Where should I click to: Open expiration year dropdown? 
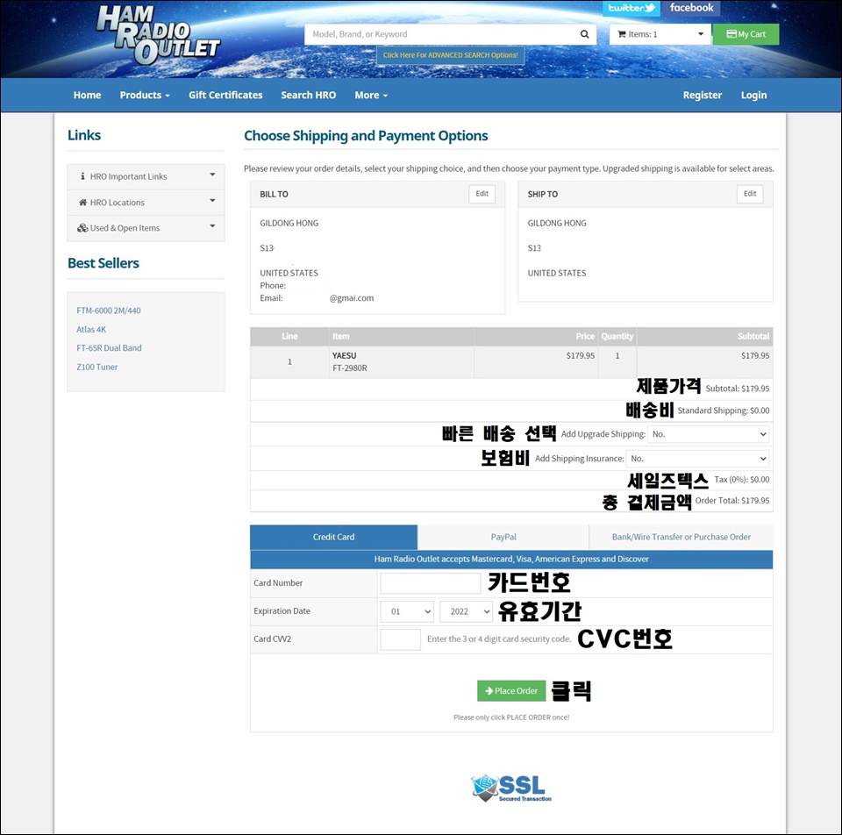tap(466, 611)
